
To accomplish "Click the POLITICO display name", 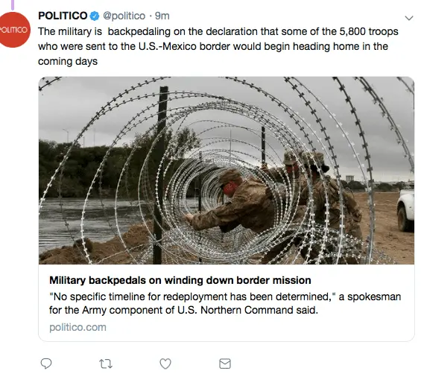I will point(63,16).
